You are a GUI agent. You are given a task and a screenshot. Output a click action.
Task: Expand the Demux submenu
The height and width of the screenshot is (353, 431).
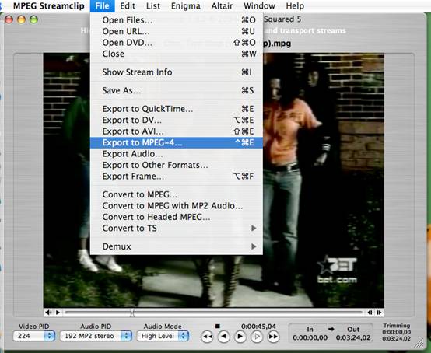[176, 246]
